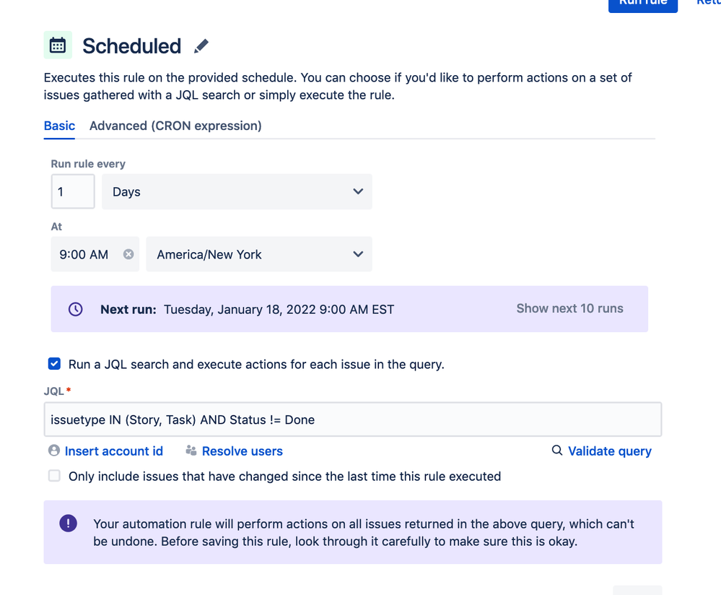Viewport: 721px width, 595px height.
Task: Click the purple warning exclamation icon
Action: coord(69,524)
